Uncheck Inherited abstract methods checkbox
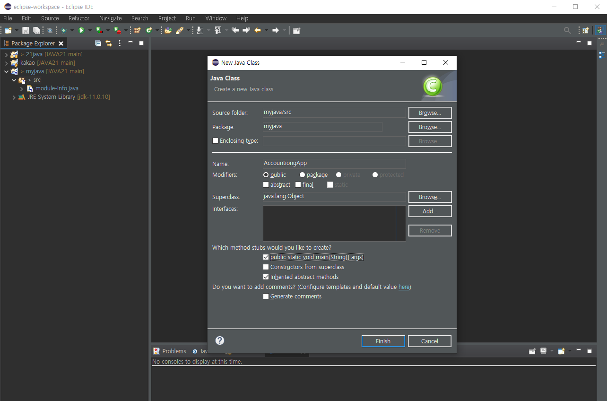 (x=266, y=277)
